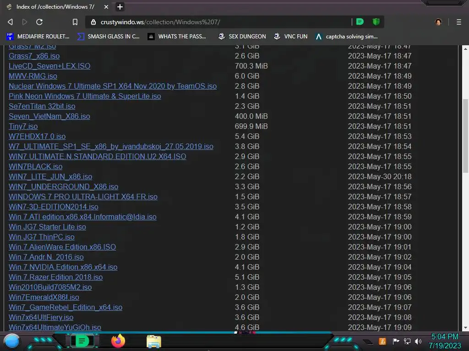The height and width of the screenshot is (351, 469).
Task: Open Pink Neon Windows 7 Ultimate & SuperLite.iso
Action: pos(85,96)
